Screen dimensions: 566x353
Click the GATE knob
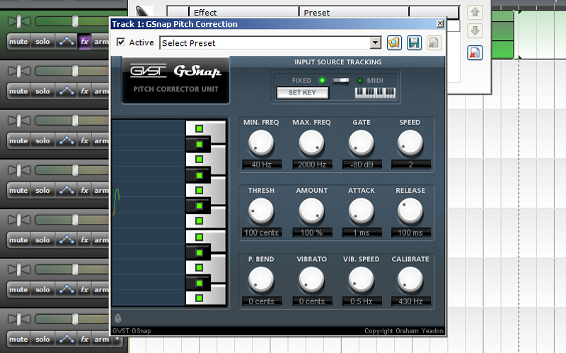pyautogui.click(x=361, y=143)
